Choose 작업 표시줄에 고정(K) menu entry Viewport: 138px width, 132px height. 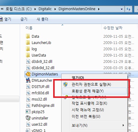pos(89,103)
